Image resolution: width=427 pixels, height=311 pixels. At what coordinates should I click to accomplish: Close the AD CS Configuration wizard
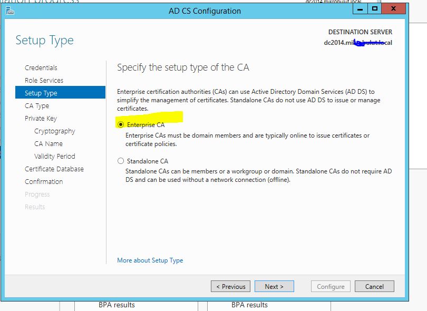393,9
